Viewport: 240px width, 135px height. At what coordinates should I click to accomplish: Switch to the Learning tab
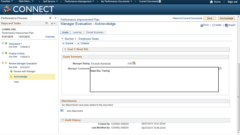(x=77, y=33)
